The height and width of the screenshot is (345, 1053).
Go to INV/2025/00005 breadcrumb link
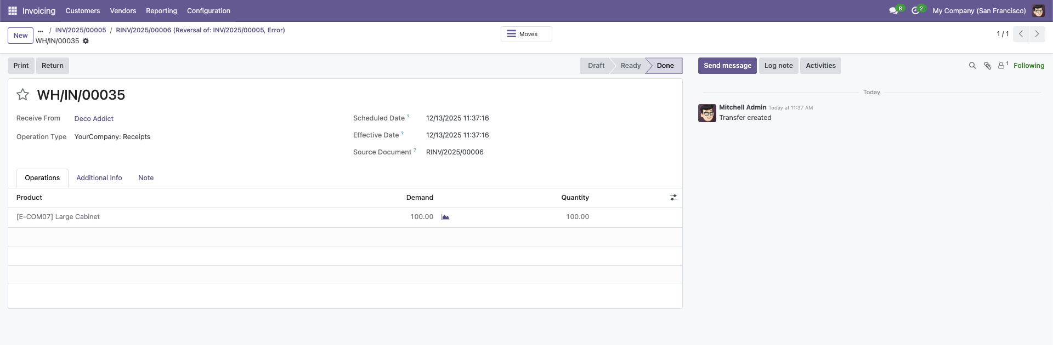pos(81,30)
